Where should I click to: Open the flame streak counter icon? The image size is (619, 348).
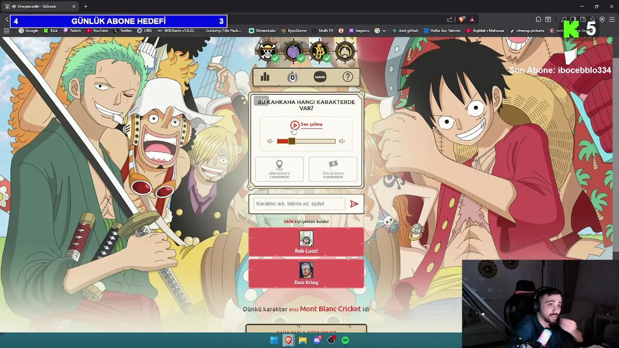click(292, 77)
